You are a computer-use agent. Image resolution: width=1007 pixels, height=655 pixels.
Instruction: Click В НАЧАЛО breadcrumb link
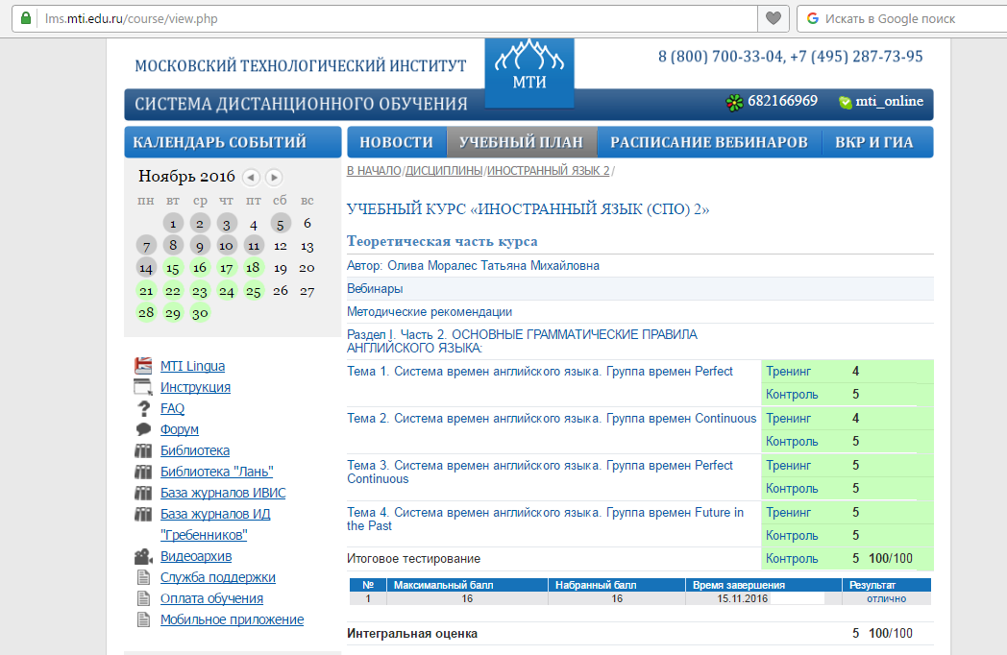click(374, 171)
